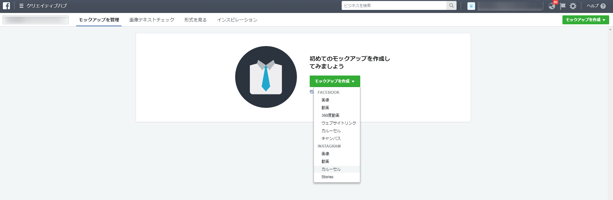Click the Facebook logo icon
This screenshot has width=613, height=200.
tap(6, 6)
